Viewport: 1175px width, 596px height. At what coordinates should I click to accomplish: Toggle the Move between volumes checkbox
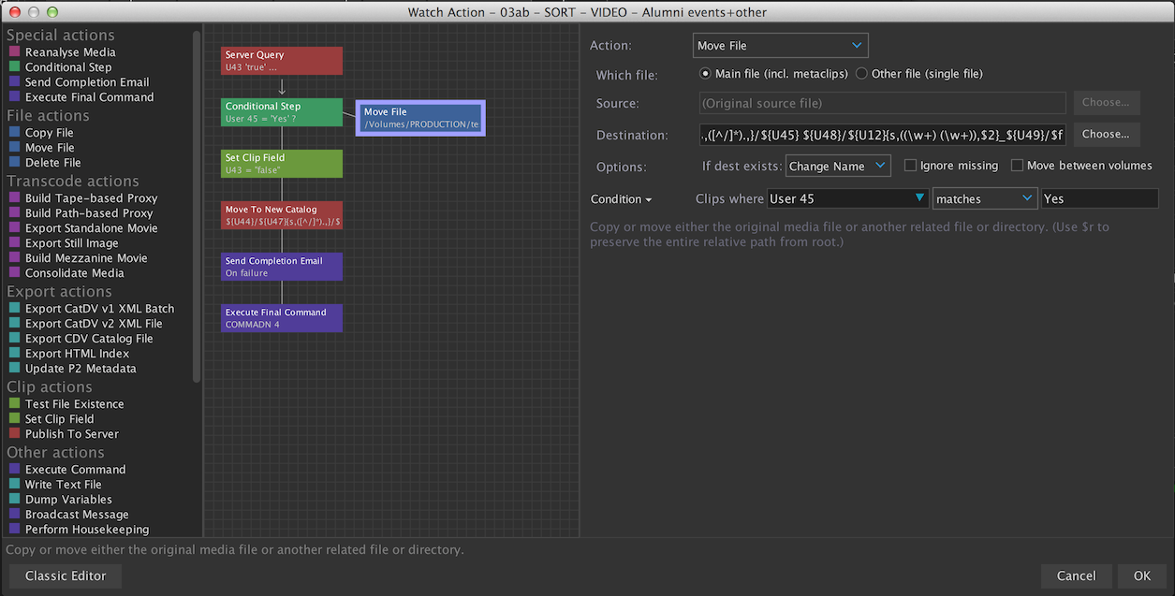pyautogui.click(x=1017, y=166)
